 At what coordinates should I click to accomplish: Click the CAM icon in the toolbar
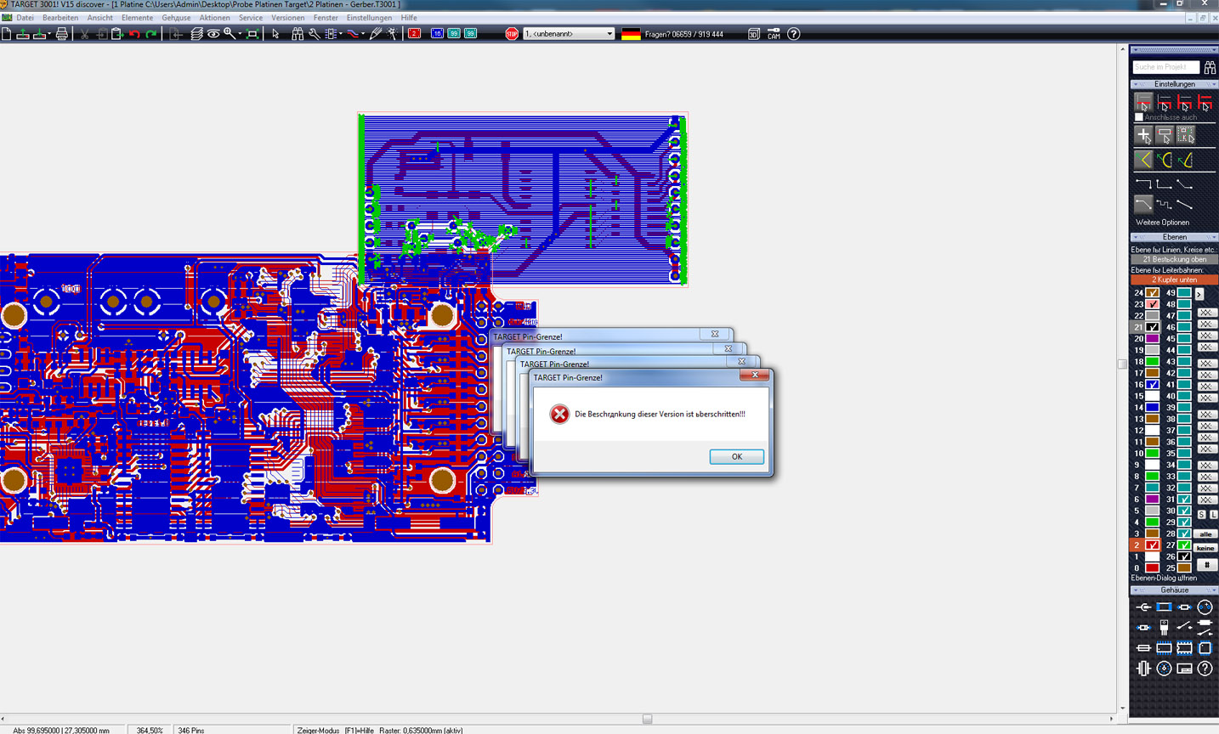point(774,34)
